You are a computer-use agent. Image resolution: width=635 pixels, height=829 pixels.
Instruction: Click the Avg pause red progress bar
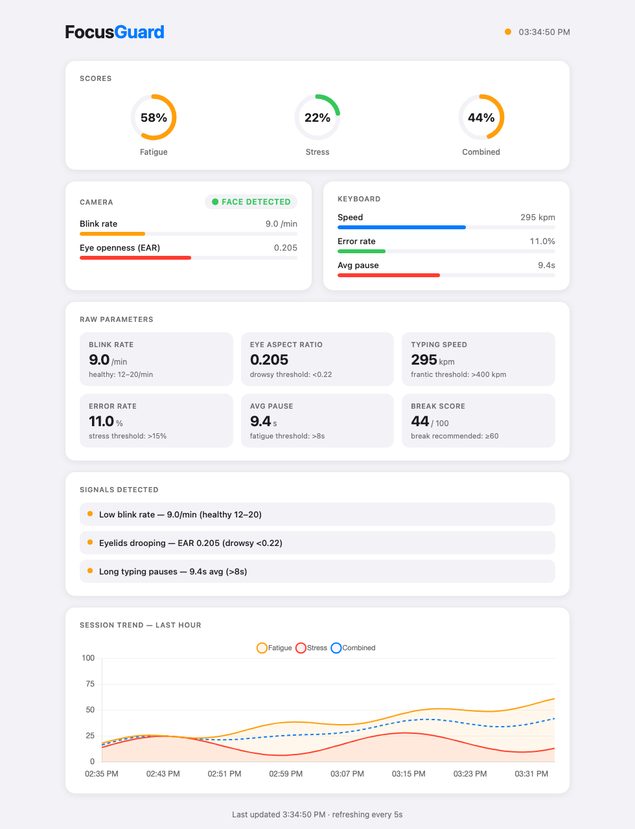(x=389, y=275)
